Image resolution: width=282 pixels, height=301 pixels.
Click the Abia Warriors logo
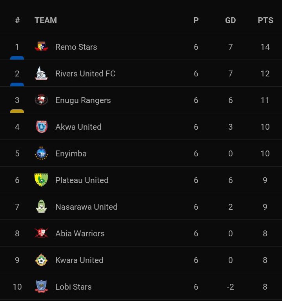click(x=41, y=234)
